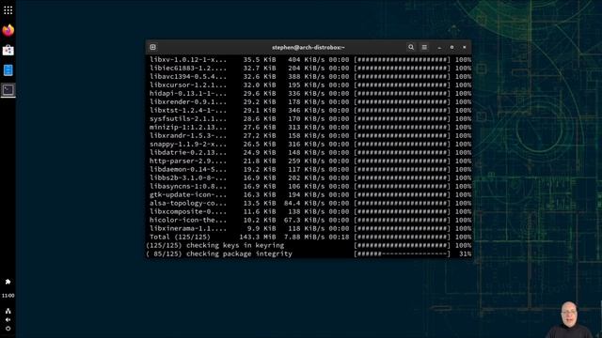Click the libasyncns-1:0.8 line
602x338 pixels.
tap(310, 186)
